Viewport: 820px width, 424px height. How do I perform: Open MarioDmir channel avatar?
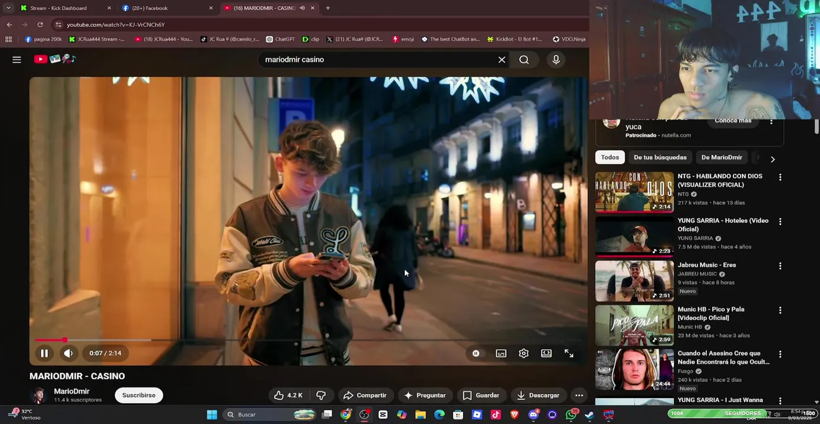(x=39, y=395)
